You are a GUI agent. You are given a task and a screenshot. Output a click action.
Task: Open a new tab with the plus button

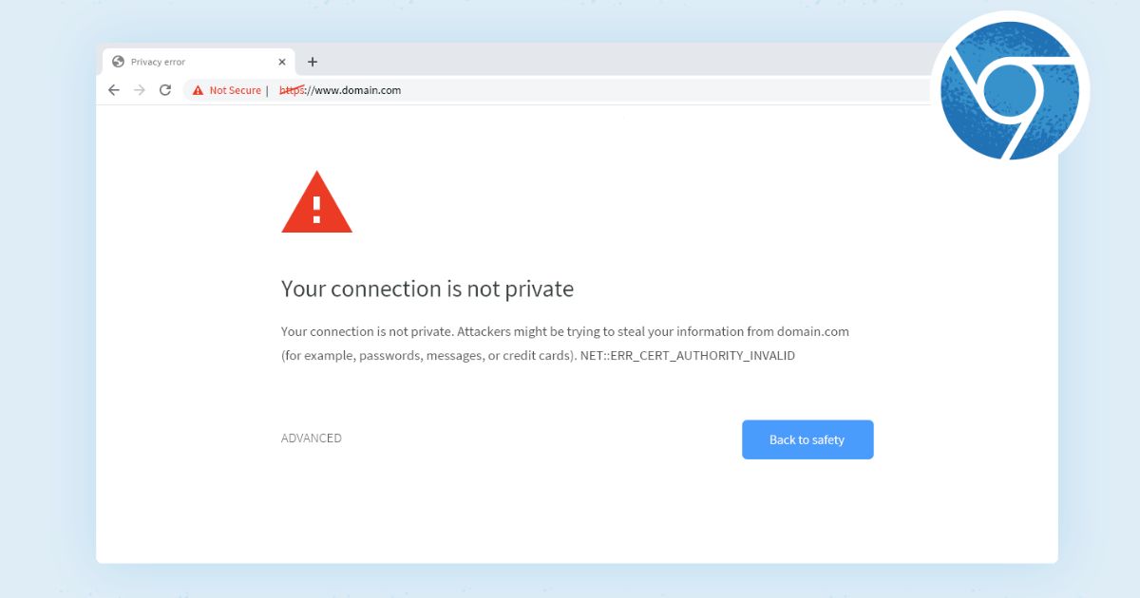point(313,61)
